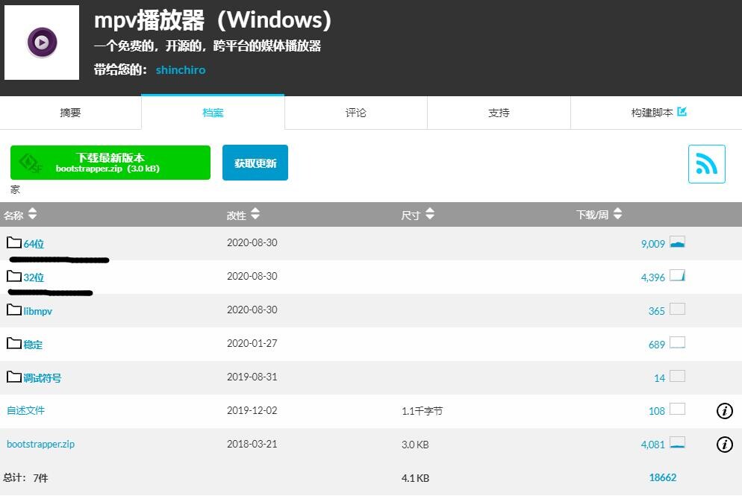742x499 pixels.
Task: Open the RSS feed icon
Action: tap(706, 164)
